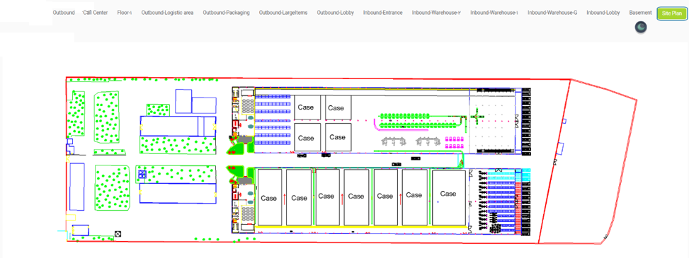Open the Inbound-Warehouse-G tab
This screenshot has height=258, width=689.
coord(552,13)
